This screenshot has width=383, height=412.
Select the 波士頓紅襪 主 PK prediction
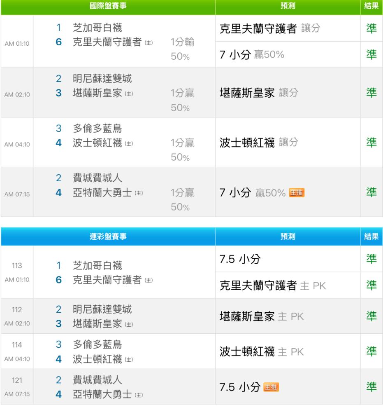pos(262,352)
